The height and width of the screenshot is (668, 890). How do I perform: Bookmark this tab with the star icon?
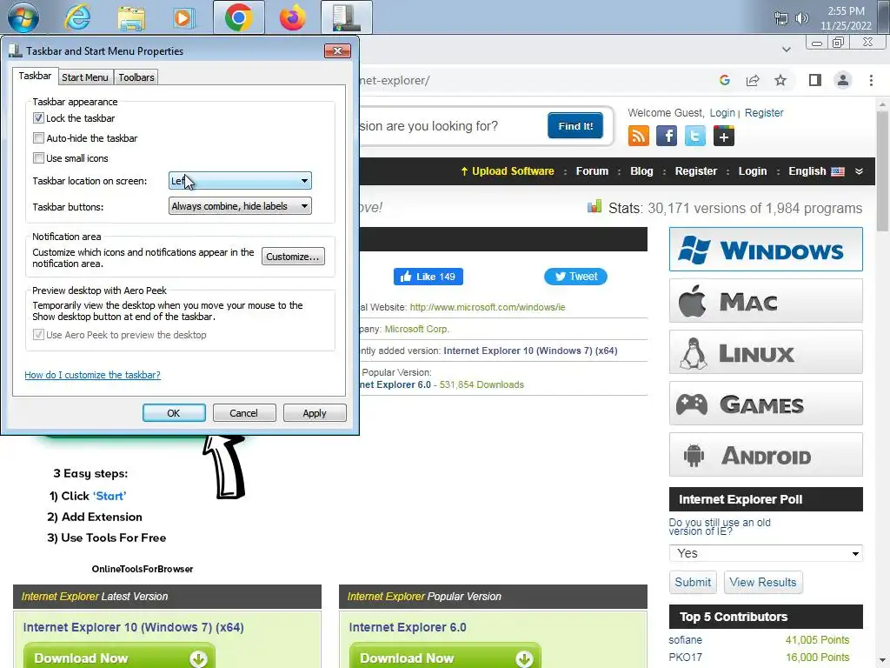[780, 80]
